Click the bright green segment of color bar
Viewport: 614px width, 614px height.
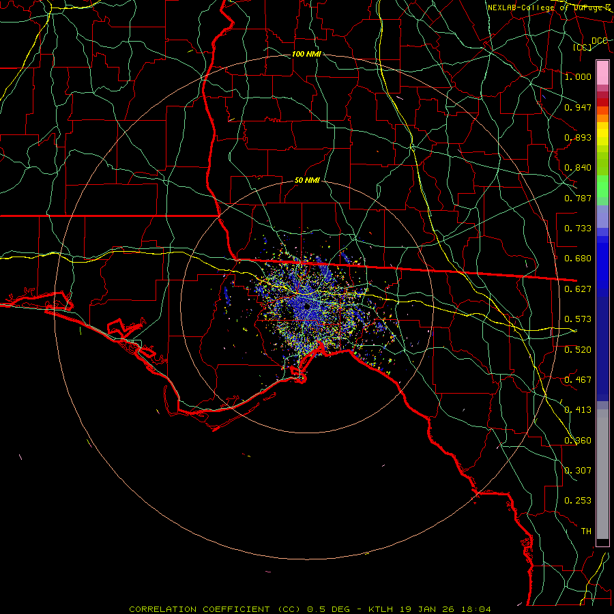pos(602,186)
